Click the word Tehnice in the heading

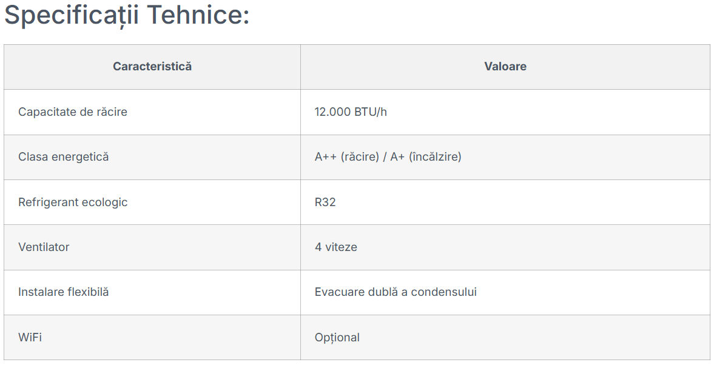tap(198, 15)
